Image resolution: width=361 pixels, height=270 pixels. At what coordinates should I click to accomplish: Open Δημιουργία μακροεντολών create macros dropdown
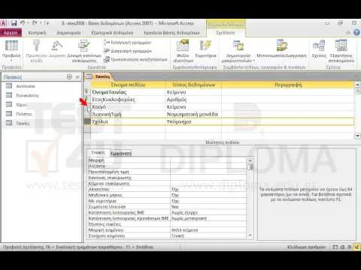click(x=238, y=52)
